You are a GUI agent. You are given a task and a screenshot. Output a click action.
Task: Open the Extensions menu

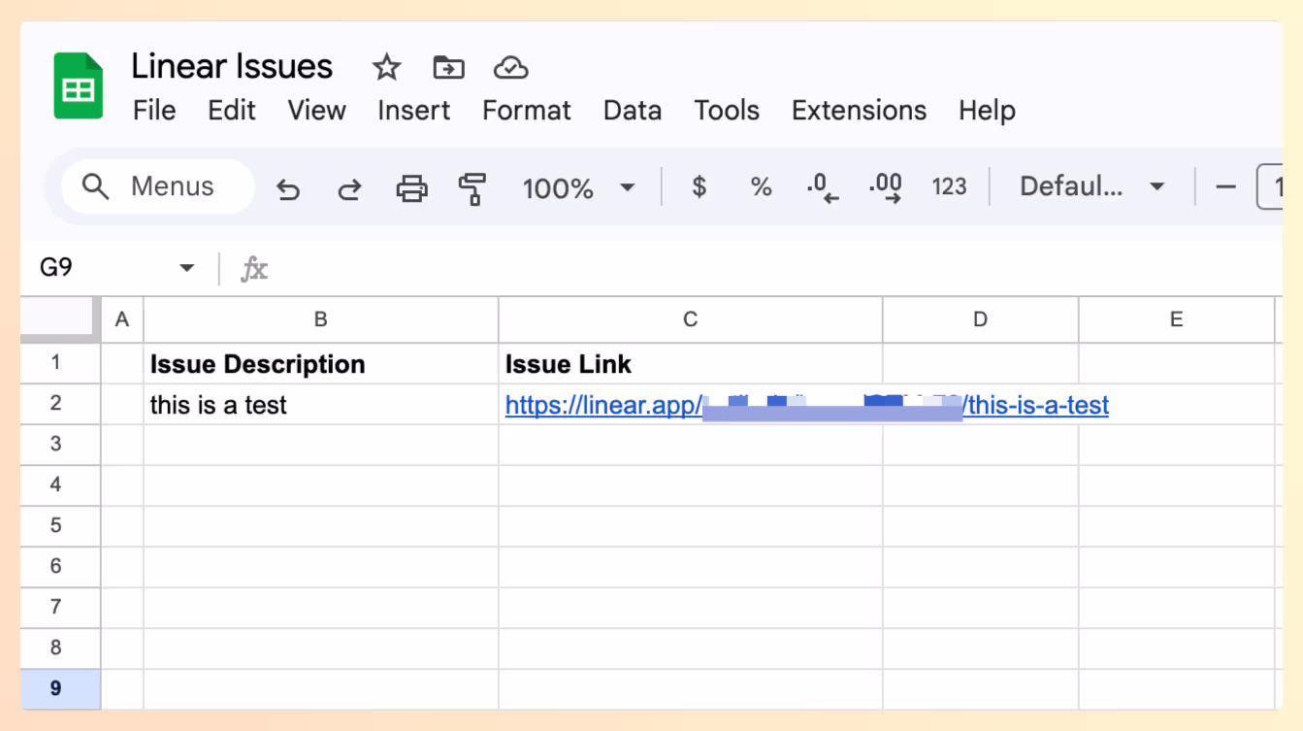click(x=859, y=111)
